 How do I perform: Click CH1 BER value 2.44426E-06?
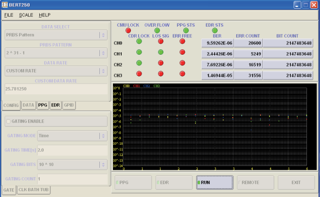tap(218, 54)
